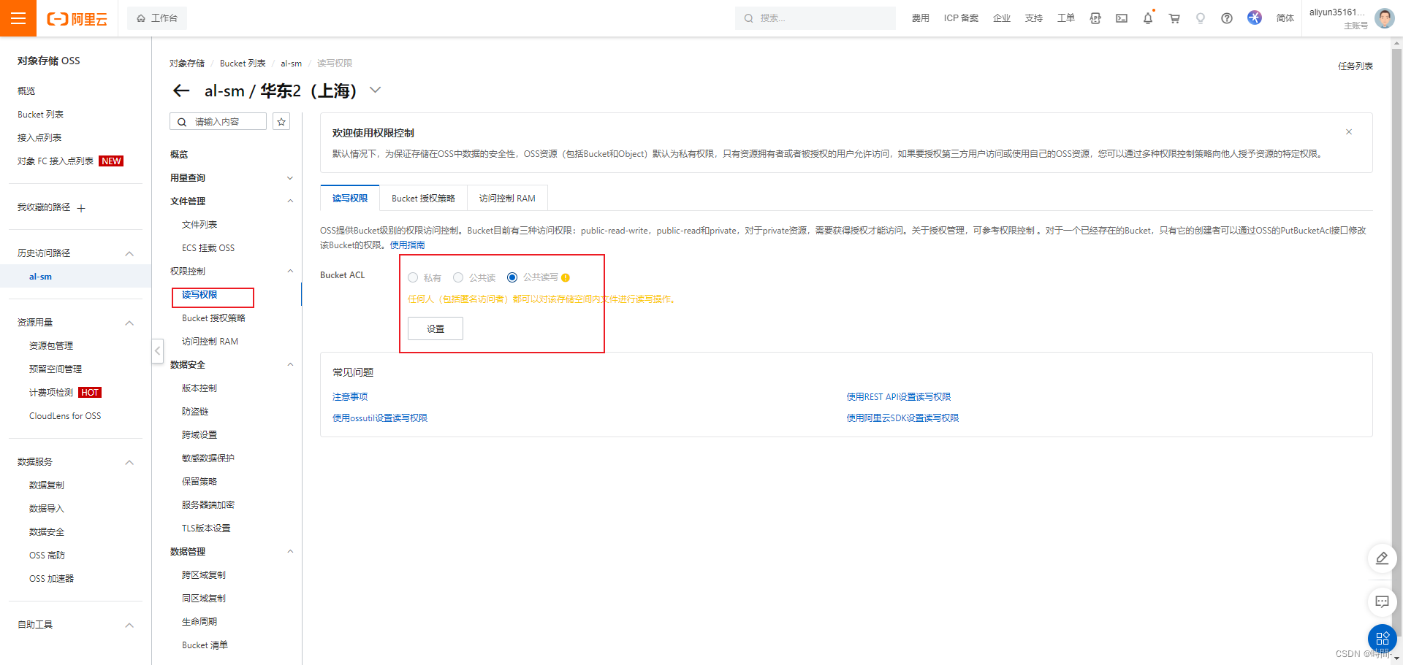
Task: Select the 私有 (private) ACL radio button
Action: (413, 277)
